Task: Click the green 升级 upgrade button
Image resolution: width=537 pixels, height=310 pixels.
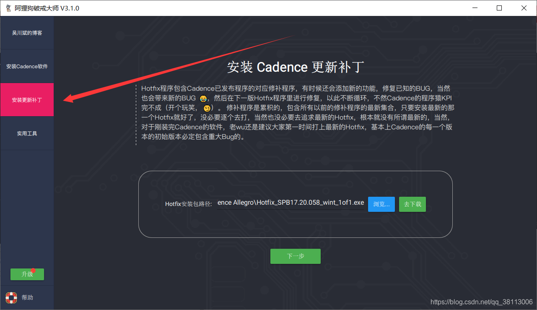Action: (27, 274)
